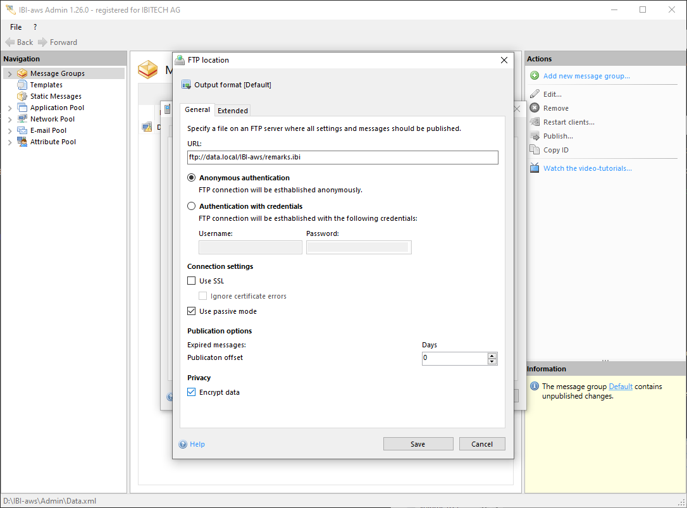
Task: Disable the Encrypt data checkbox
Action: 192,392
